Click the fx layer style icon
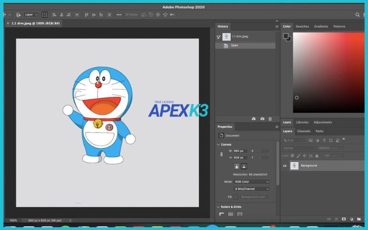The image size is (368, 230). [336, 219]
